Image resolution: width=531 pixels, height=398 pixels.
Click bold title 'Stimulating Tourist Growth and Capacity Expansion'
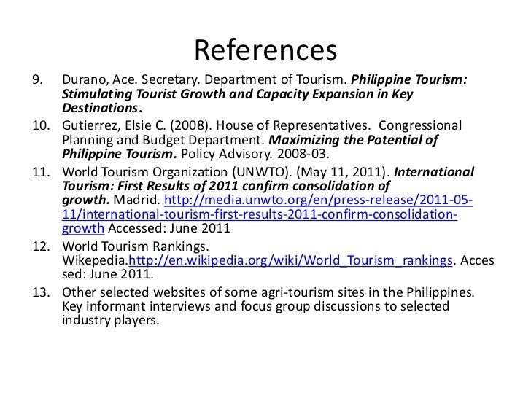218,94
